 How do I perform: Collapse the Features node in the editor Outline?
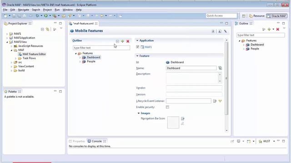click(x=76, y=53)
